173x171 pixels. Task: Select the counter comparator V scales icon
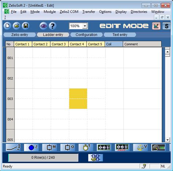pyautogui.click(x=141, y=147)
